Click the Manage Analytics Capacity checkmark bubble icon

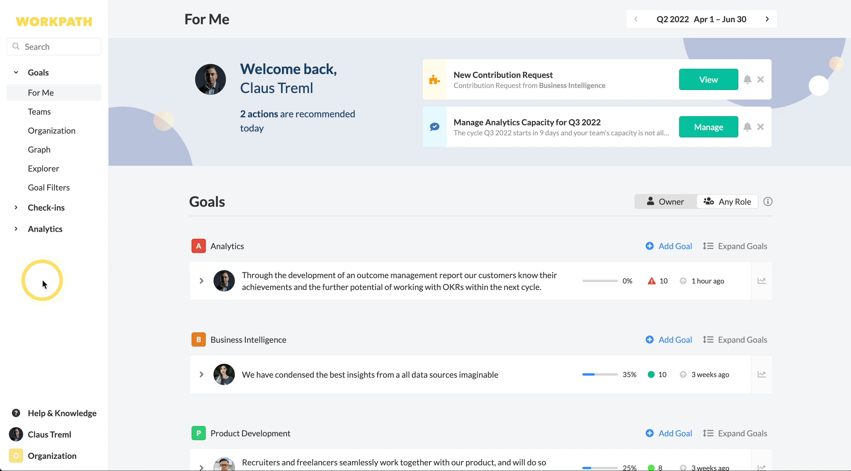434,127
